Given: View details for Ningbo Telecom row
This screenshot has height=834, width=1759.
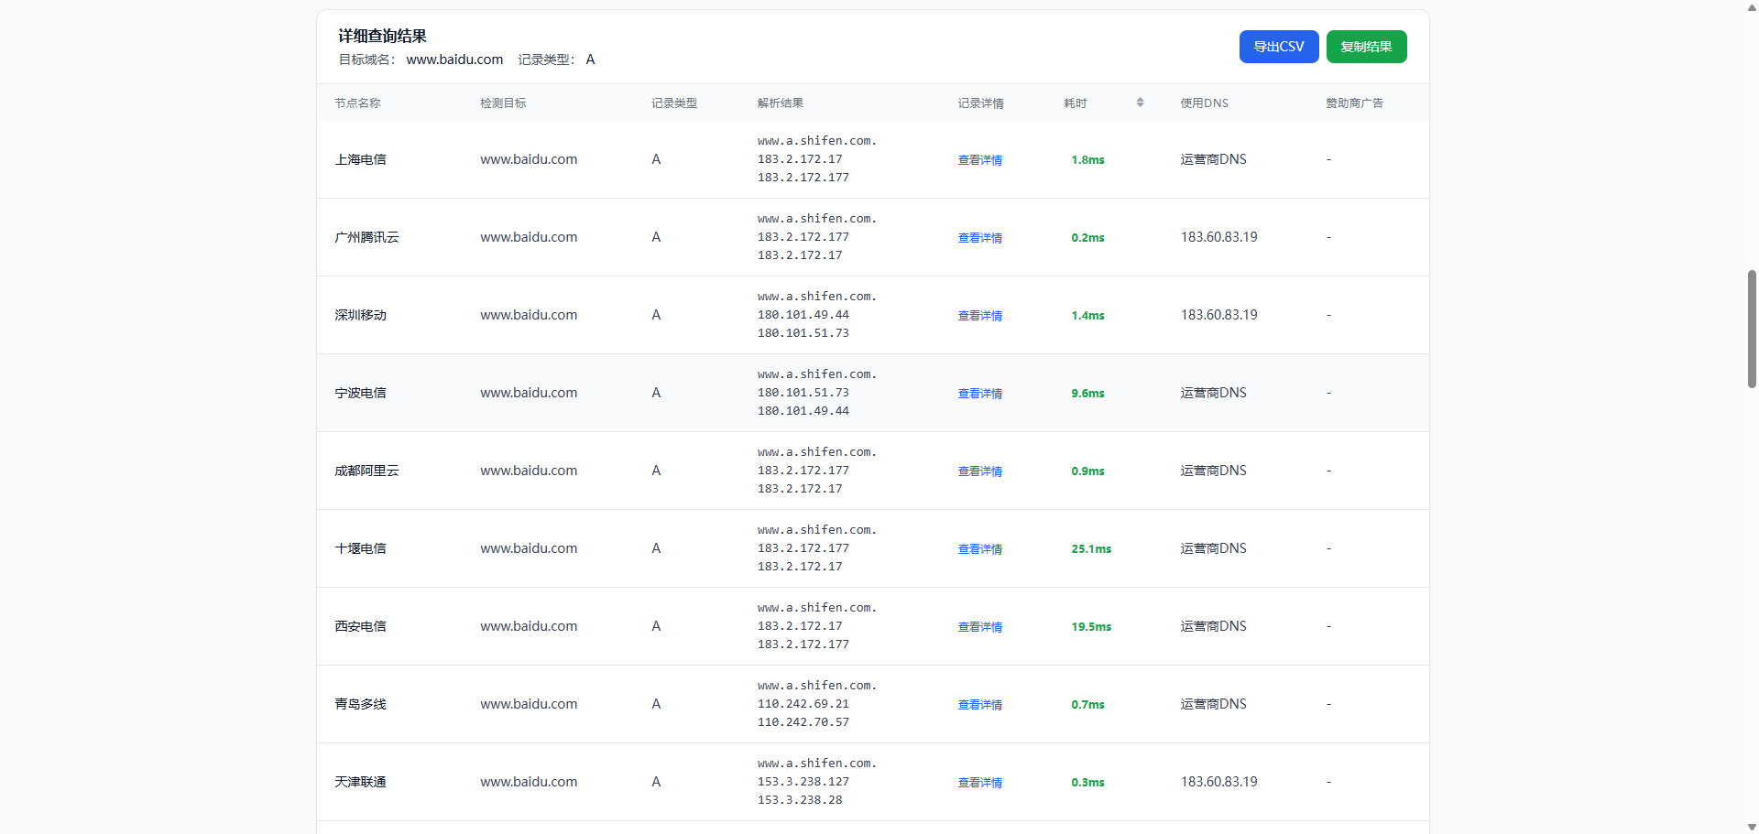Looking at the screenshot, I should (979, 394).
